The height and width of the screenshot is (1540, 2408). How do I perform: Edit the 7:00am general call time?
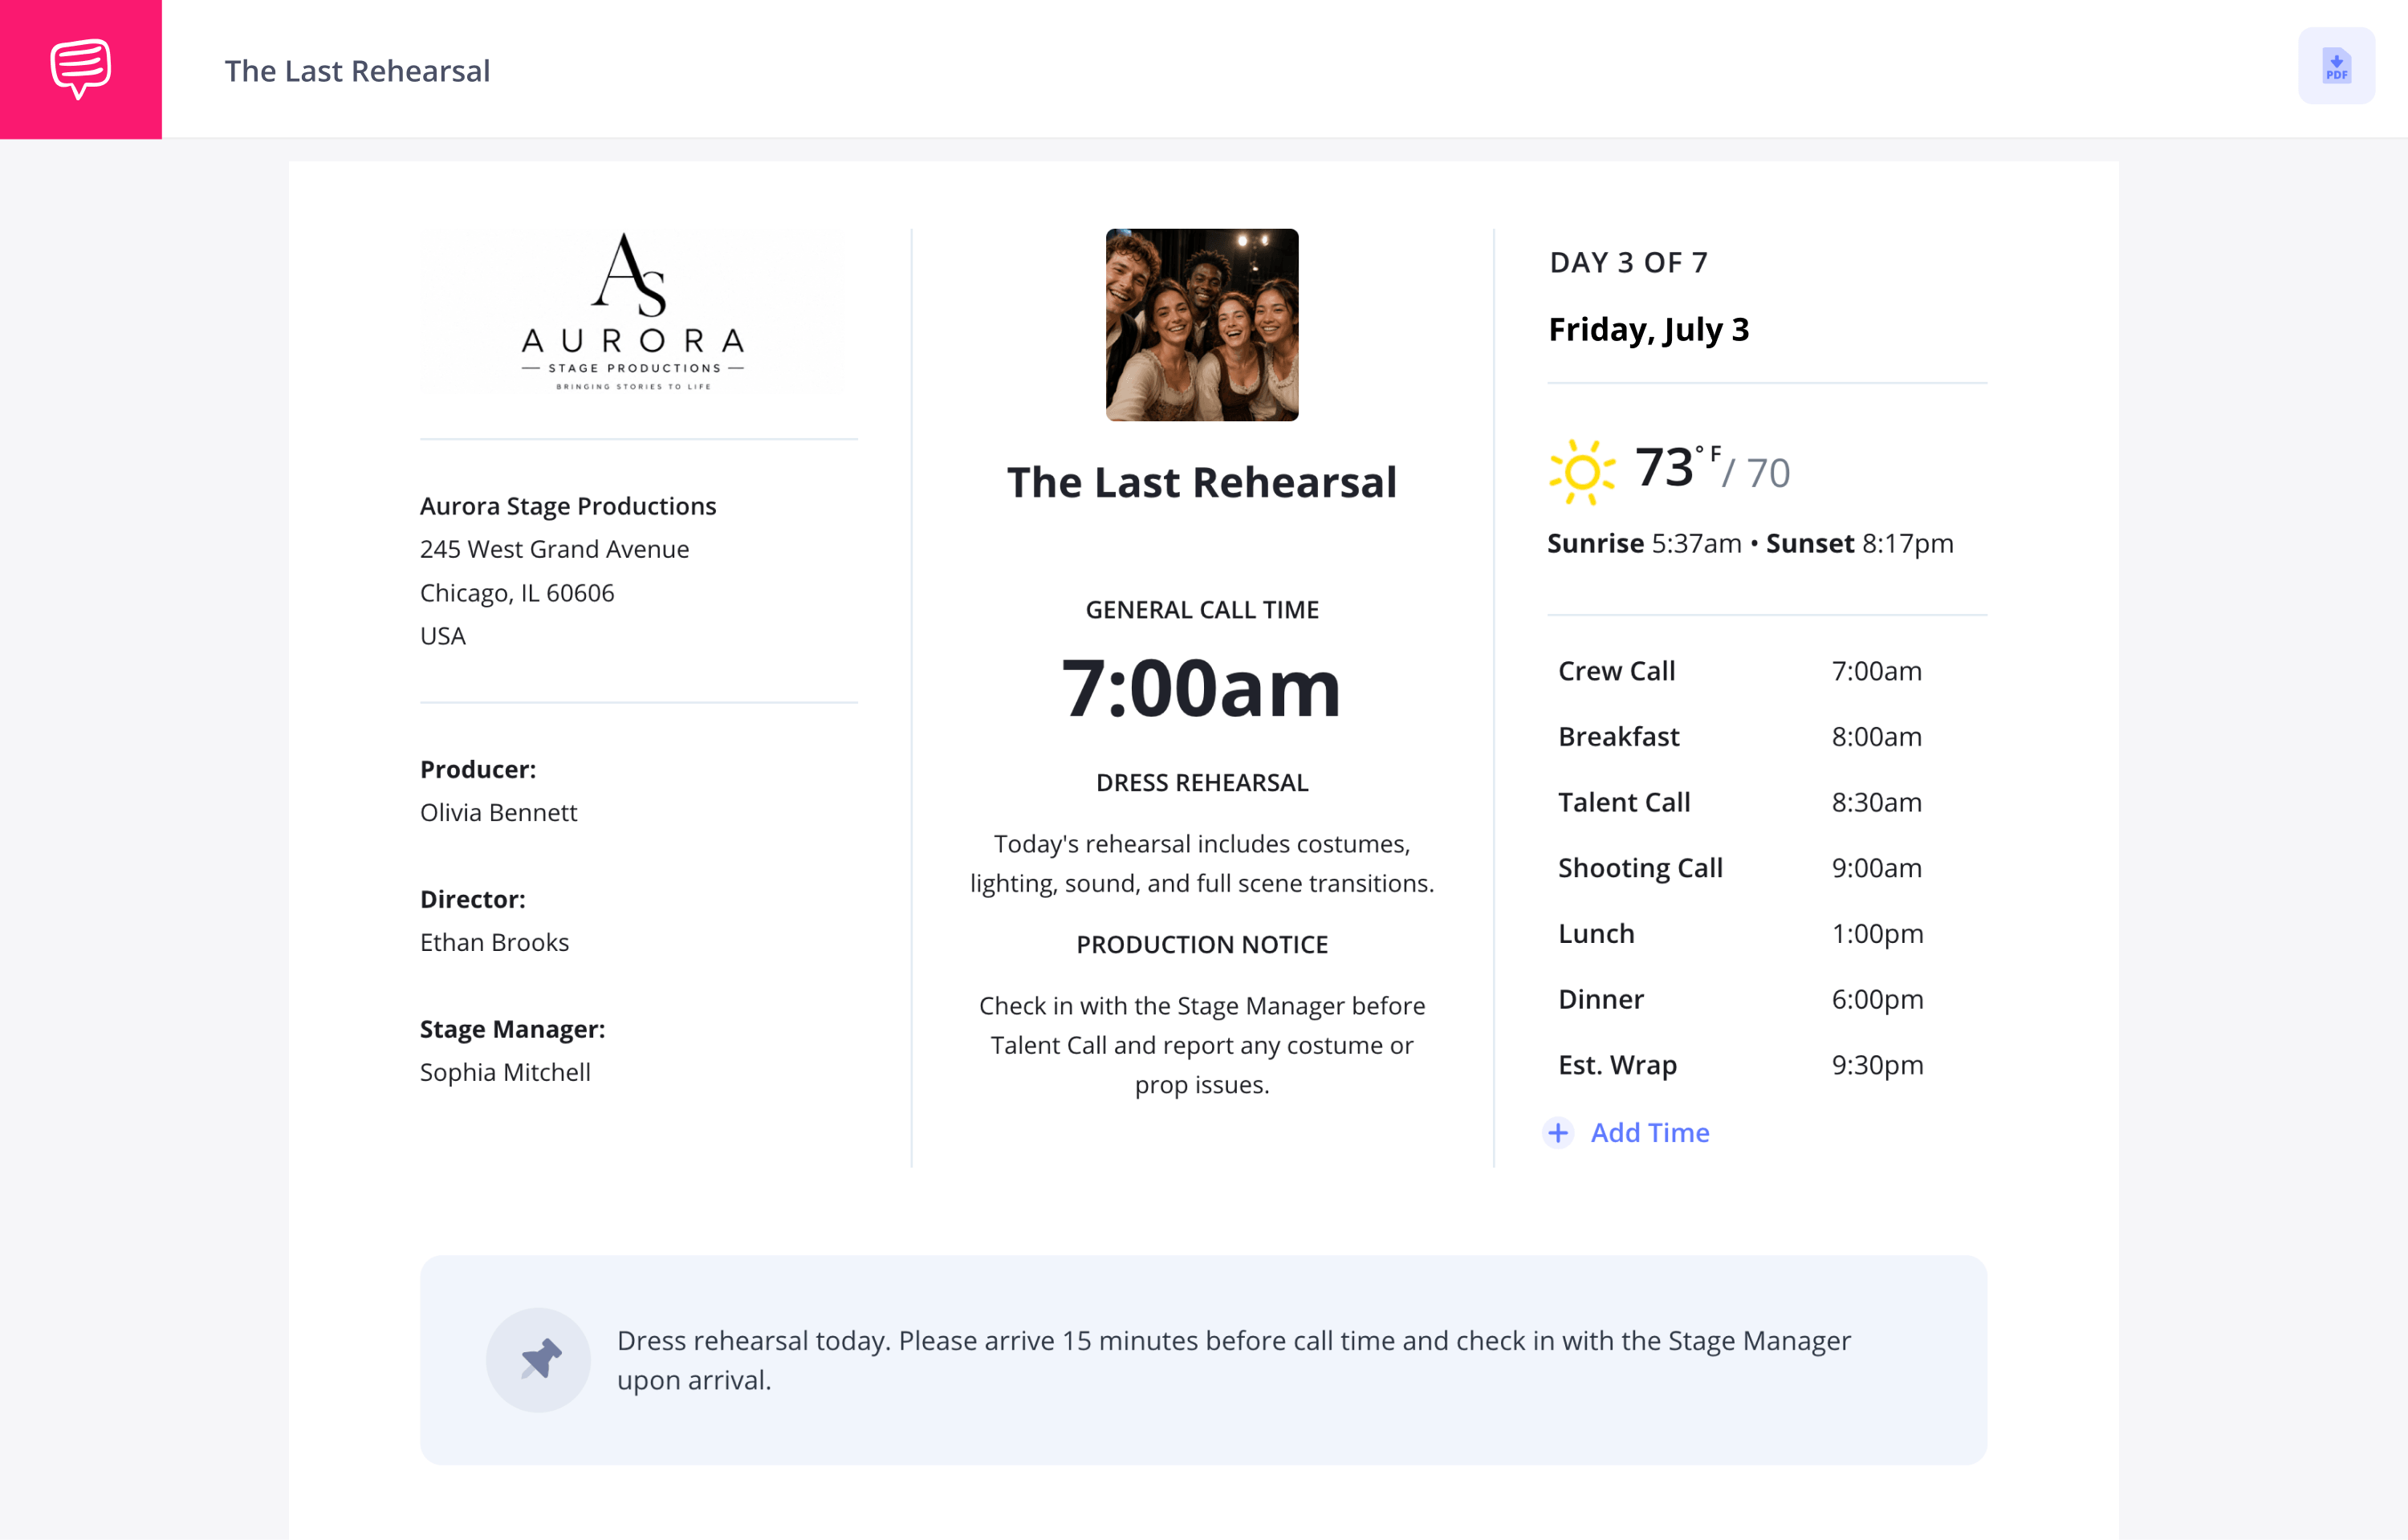[1201, 688]
